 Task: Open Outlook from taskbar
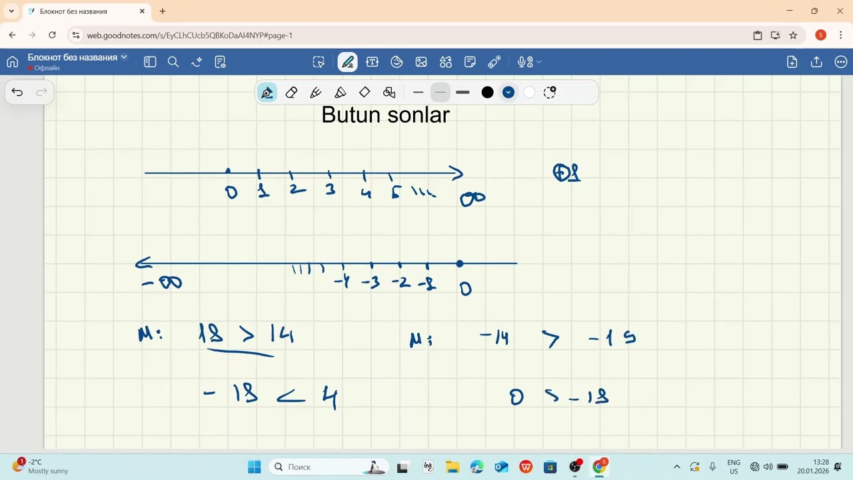click(502, 467)
